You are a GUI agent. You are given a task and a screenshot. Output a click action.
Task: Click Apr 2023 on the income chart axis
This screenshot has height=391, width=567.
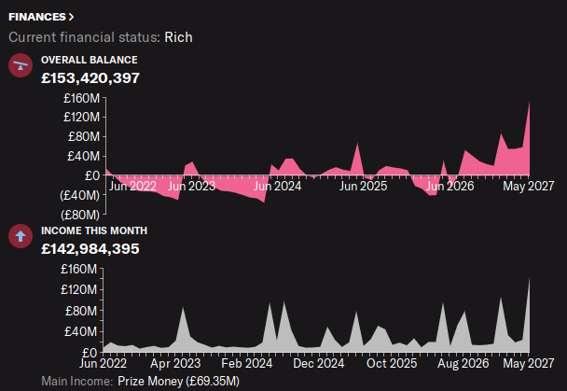[x=174, y=364]
